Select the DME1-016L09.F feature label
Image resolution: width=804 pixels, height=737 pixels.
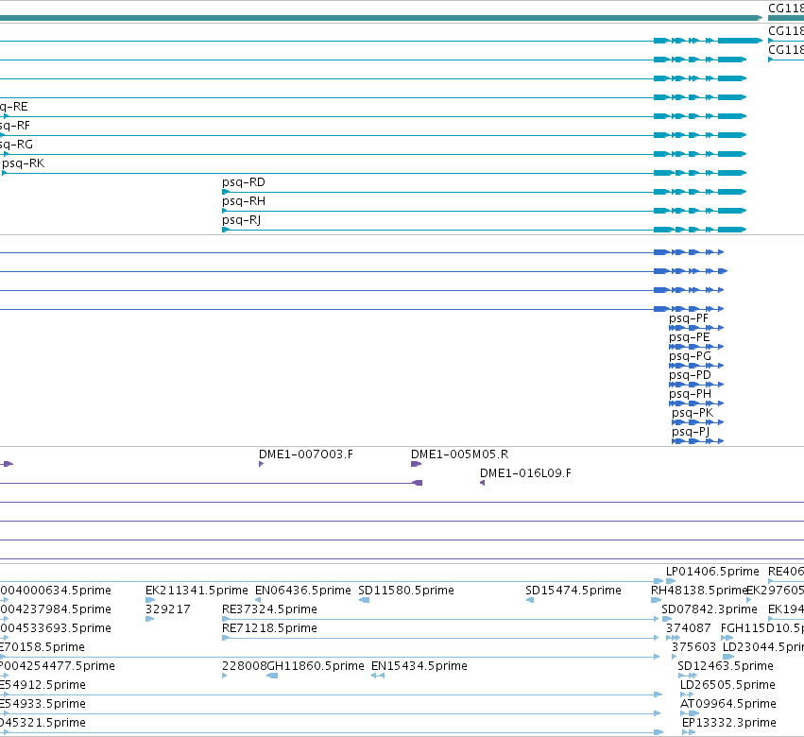[x=525, y=473]
